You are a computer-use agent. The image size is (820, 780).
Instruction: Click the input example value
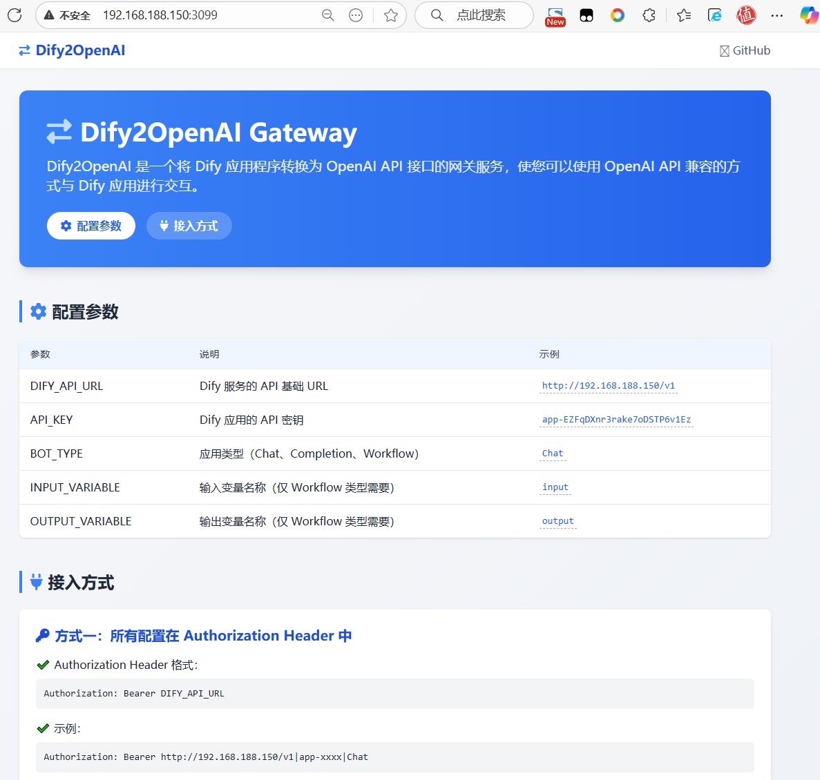click(x=555, y=487)
